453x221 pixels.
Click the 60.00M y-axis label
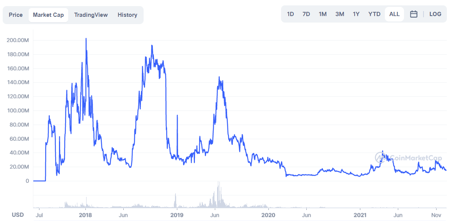pyautogui.click(x=19, y=139)
